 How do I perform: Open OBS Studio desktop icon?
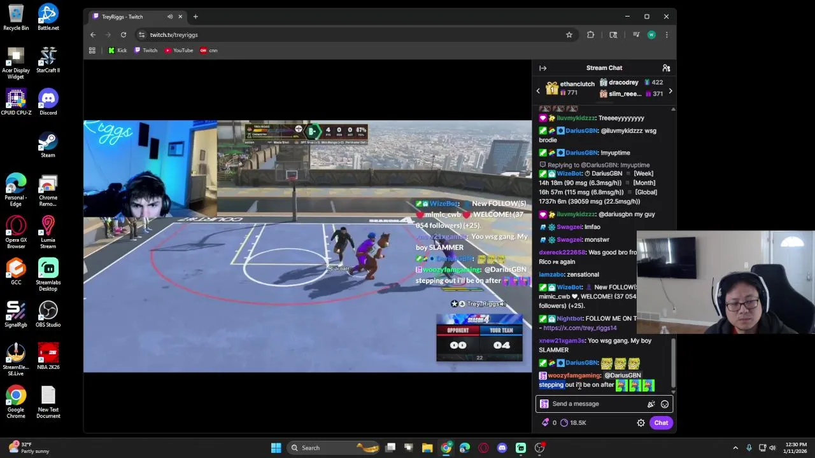pos(48,314)
